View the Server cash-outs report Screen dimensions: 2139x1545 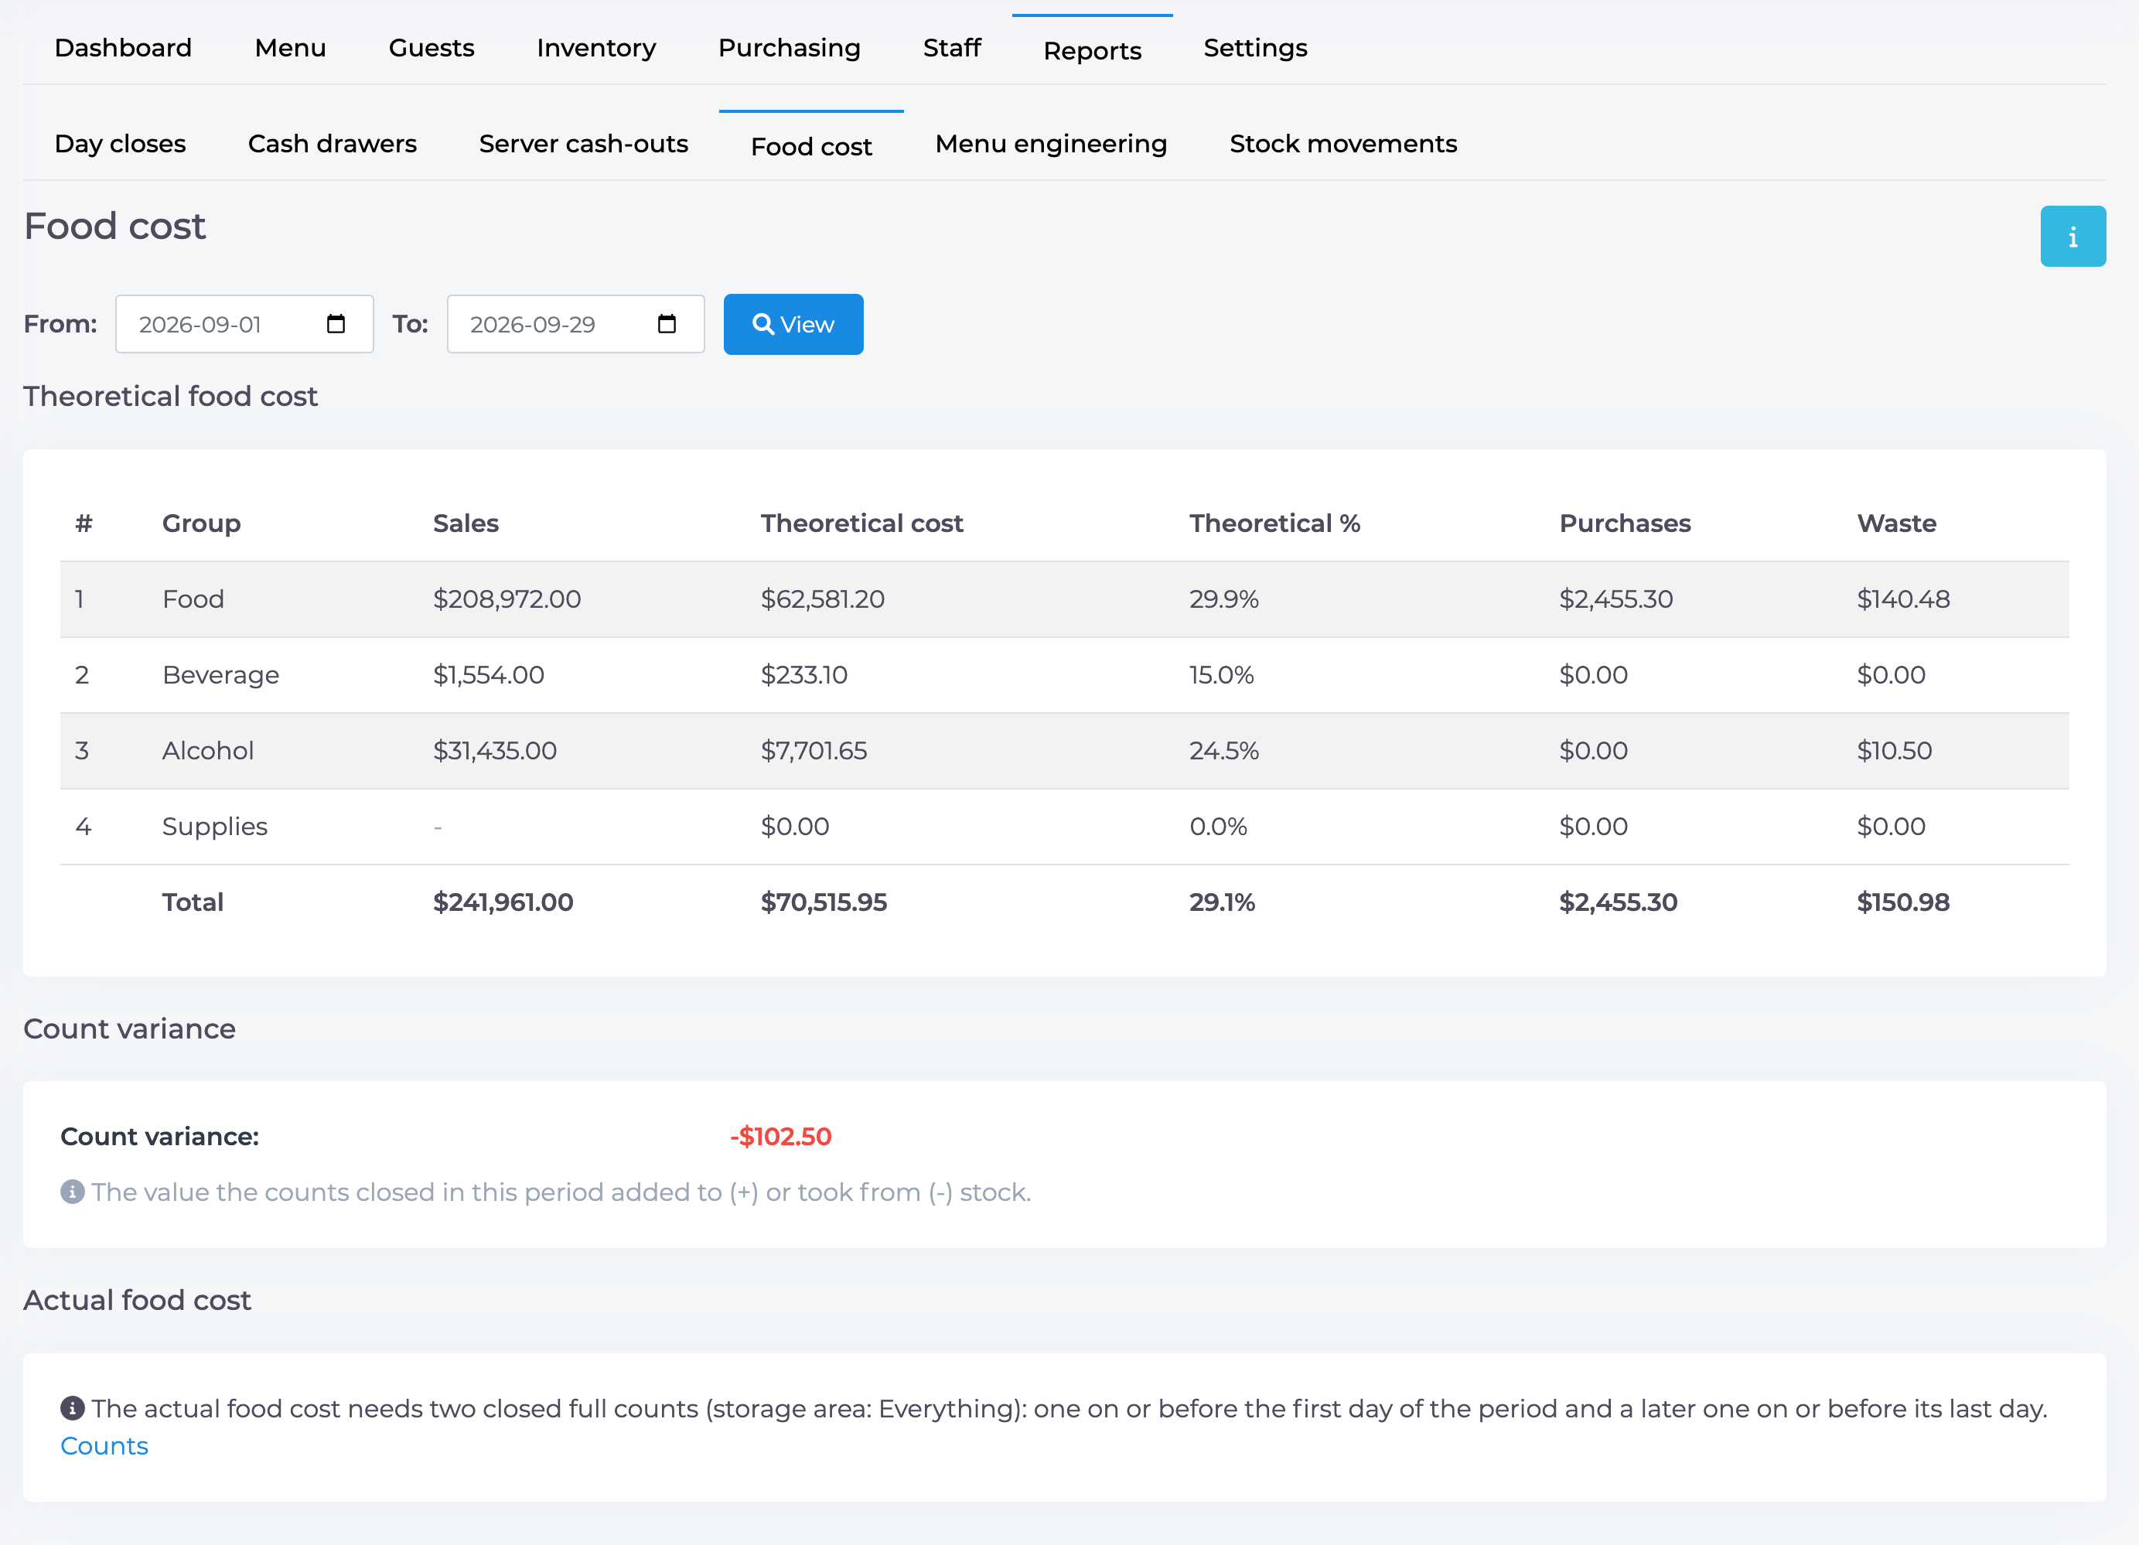pyautogui.click(x=584, y=143)
